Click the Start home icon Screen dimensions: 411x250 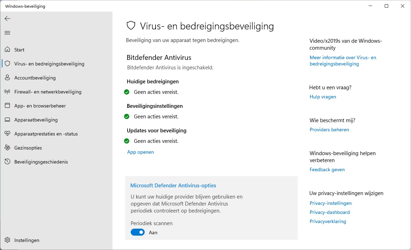tap(7, 50)
